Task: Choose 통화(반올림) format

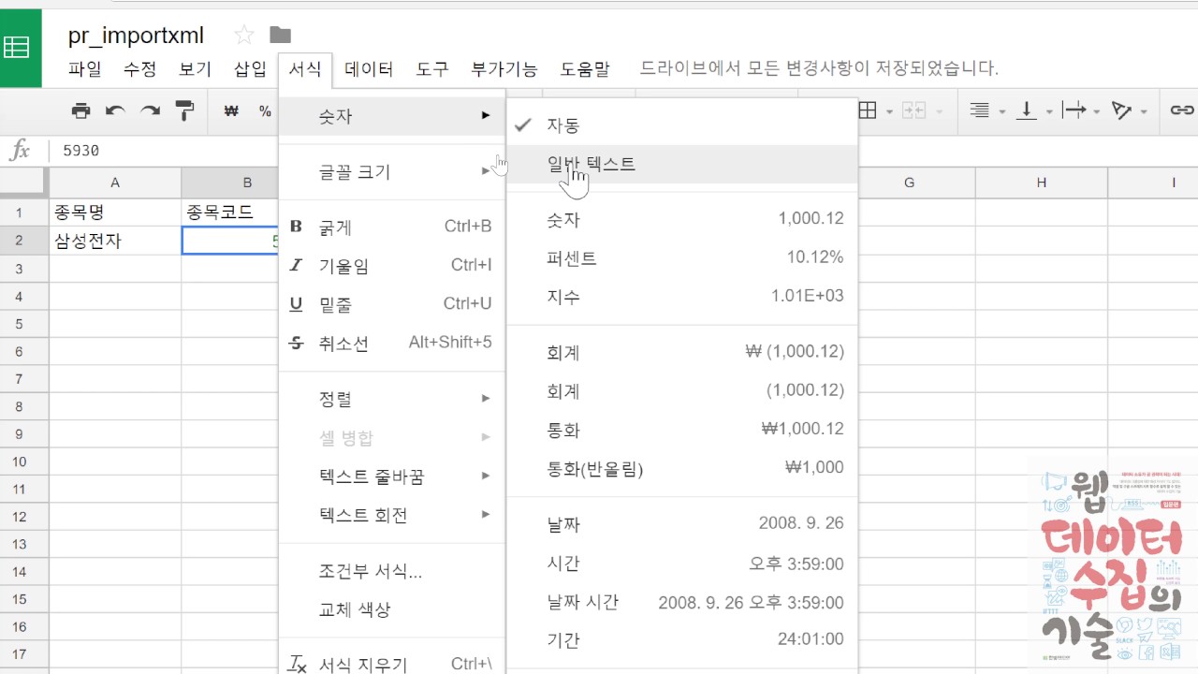Action: pyautogui.click(x=682, y=468)
